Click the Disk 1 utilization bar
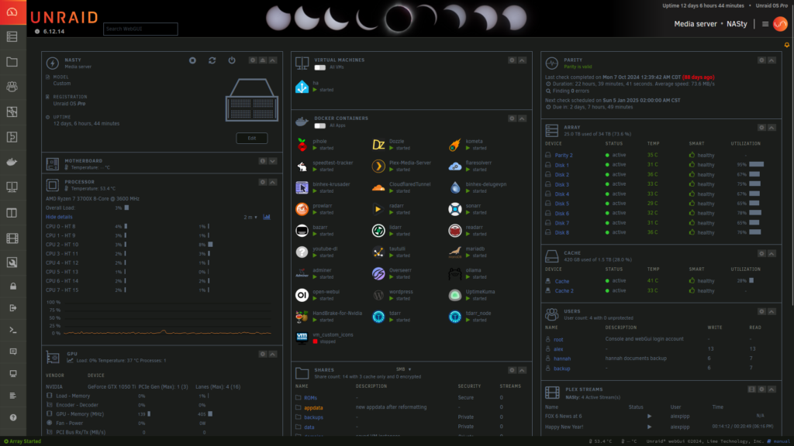The height and width of the screenshot is (446, 794). tap(756, 165)
